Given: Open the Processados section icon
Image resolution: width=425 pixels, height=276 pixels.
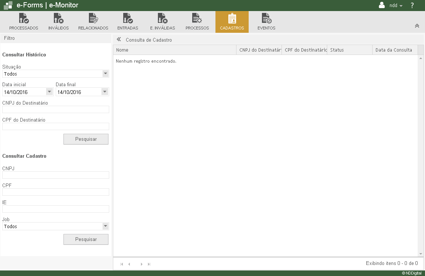Looking at the screenshot, I should [x=24, y=18].
